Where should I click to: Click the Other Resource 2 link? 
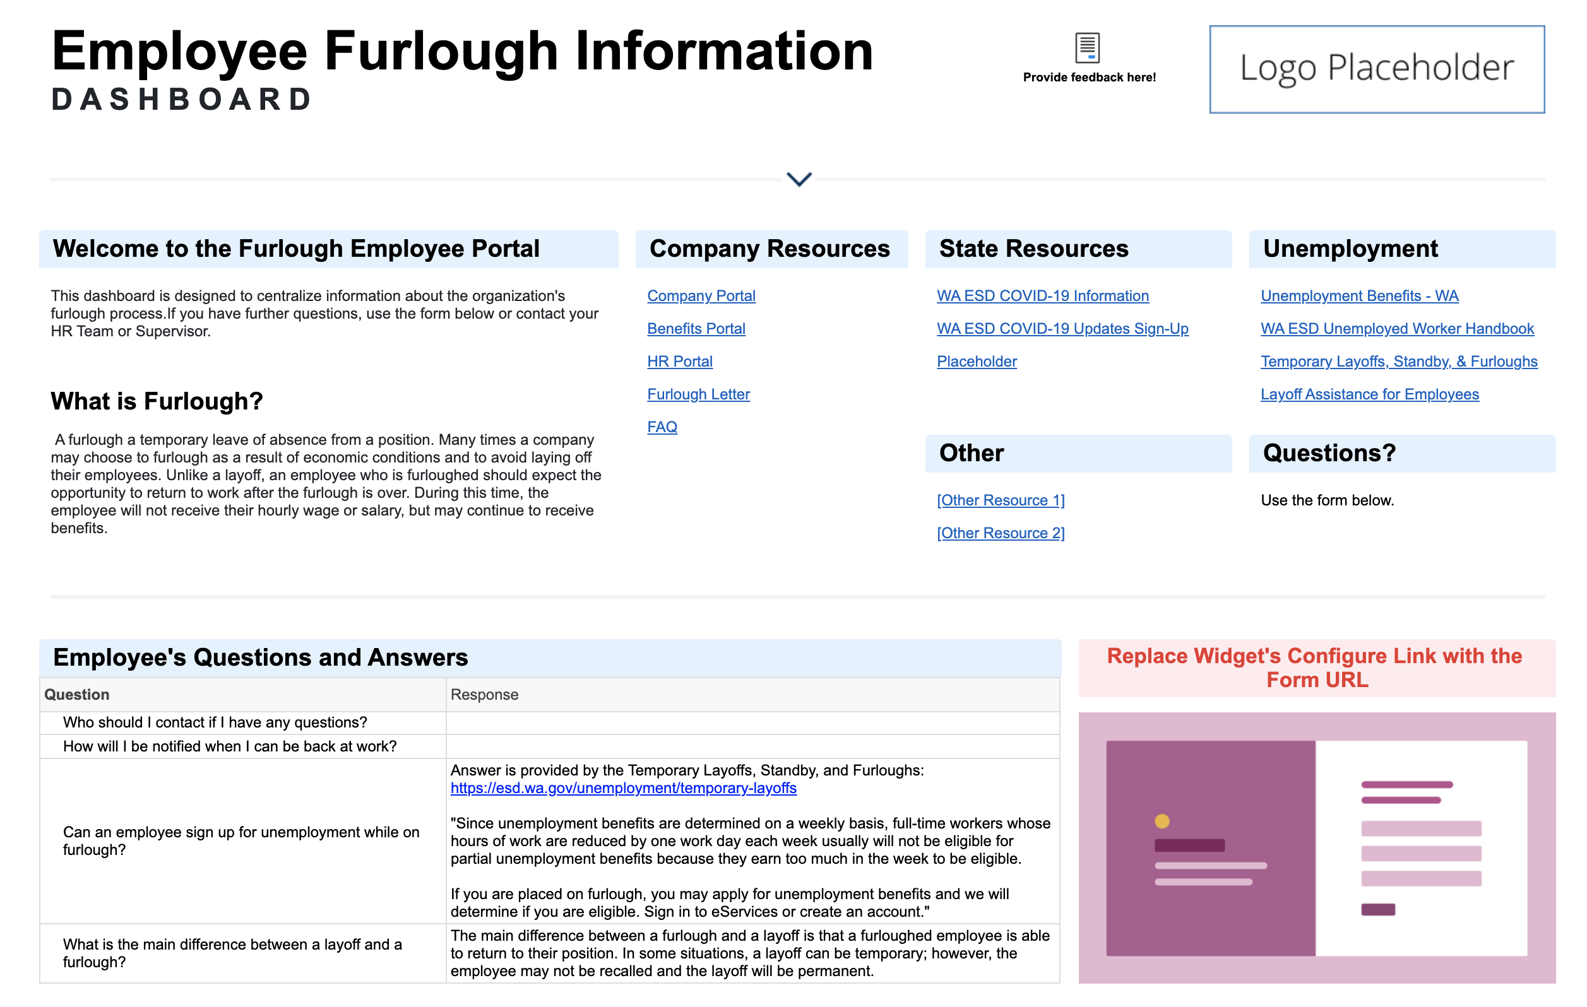1001,533
